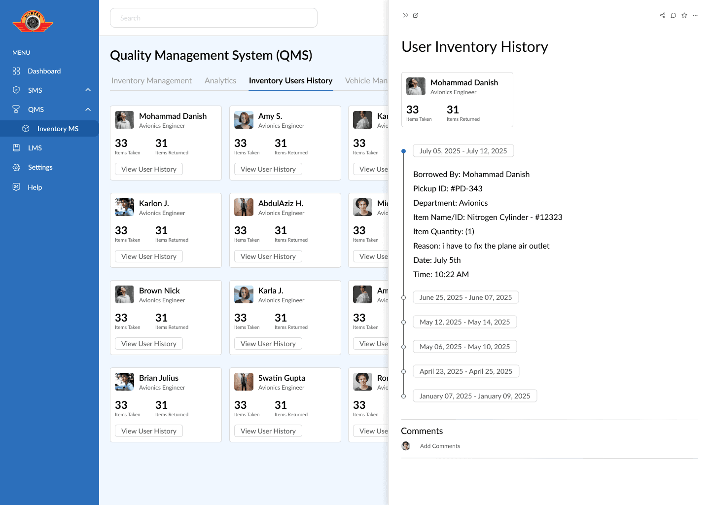The height and width of the screenshot is (505, 710).
Task: Click Brian Julius profile photo
Action: click(124, 382)
